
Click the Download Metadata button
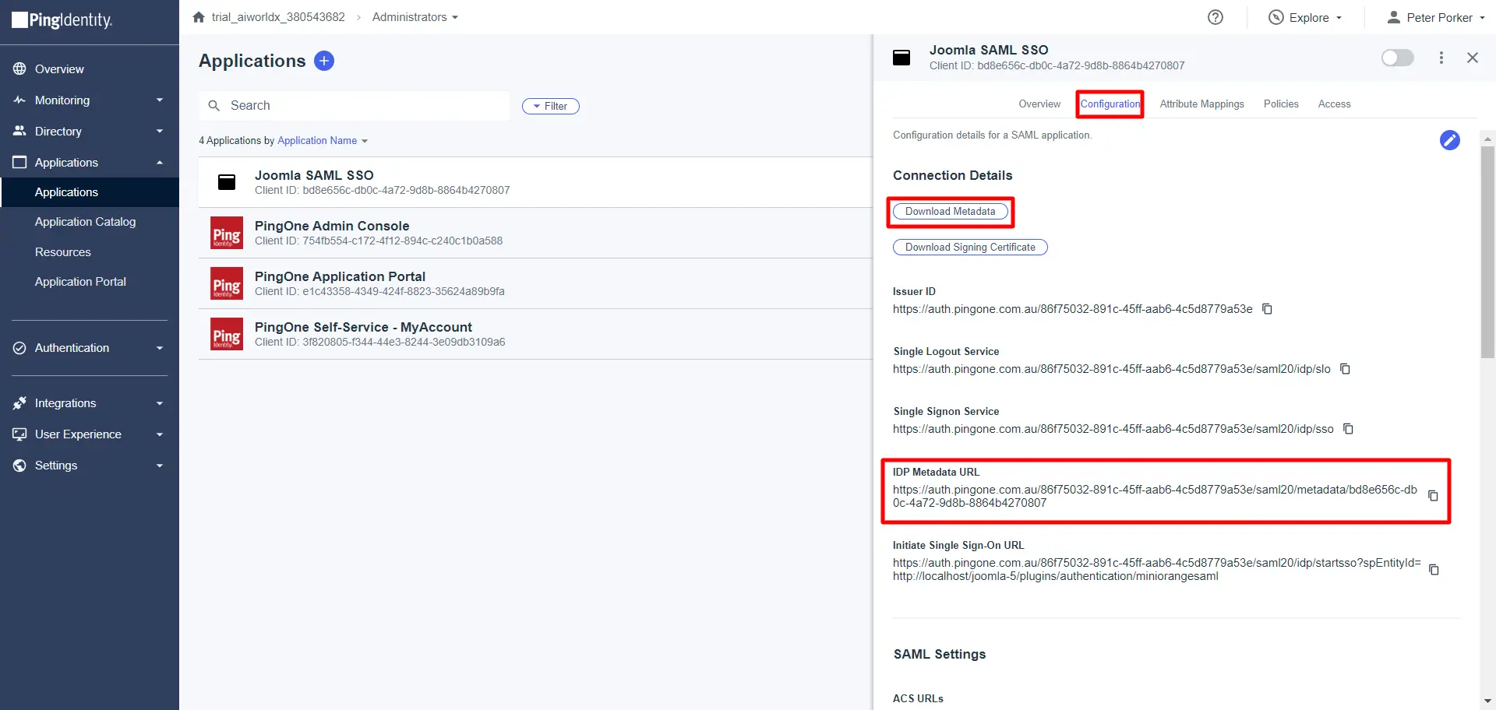coord(950,212)
